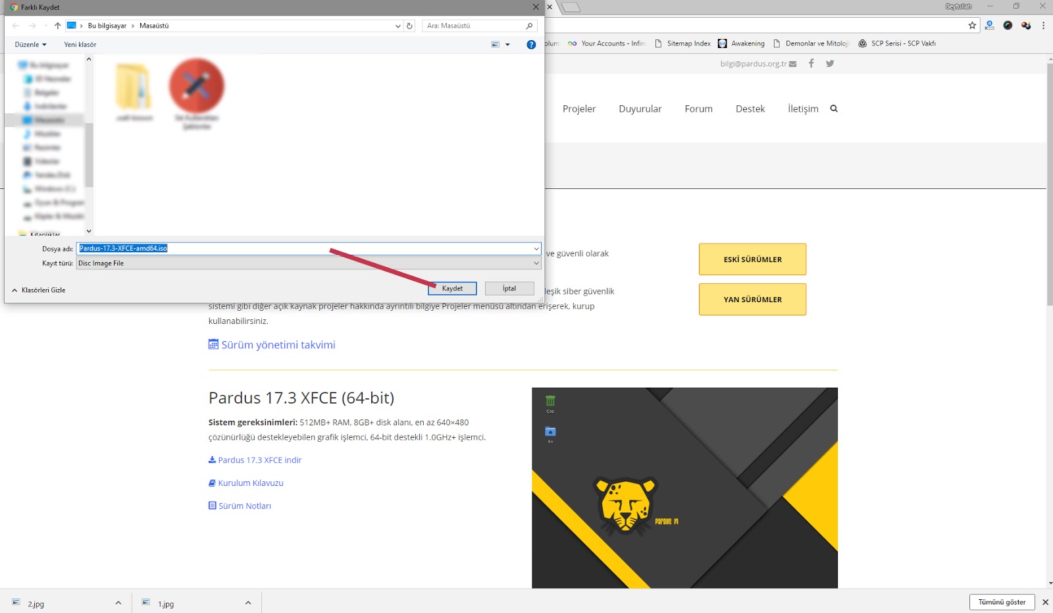Viewport: 1053px width, 613px height.
Task: Go forward in the save dialog
Action: (32, 26)
